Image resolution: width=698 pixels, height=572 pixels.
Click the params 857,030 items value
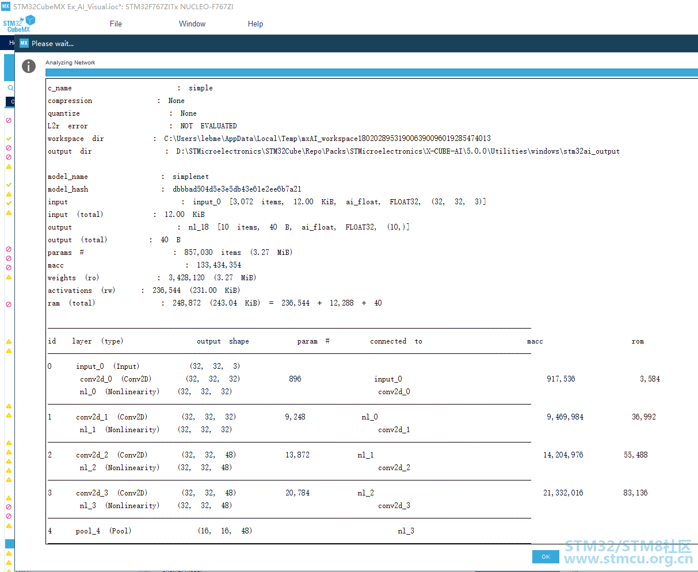click(238, 253)
